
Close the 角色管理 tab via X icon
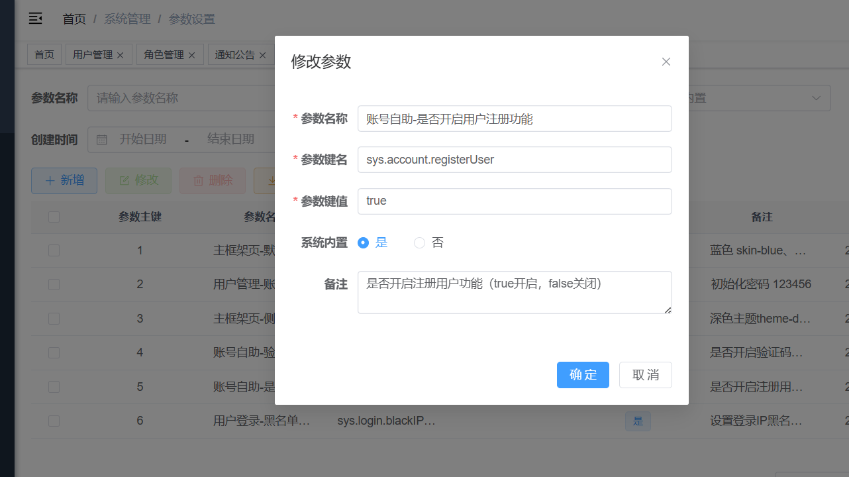[191, 56]
